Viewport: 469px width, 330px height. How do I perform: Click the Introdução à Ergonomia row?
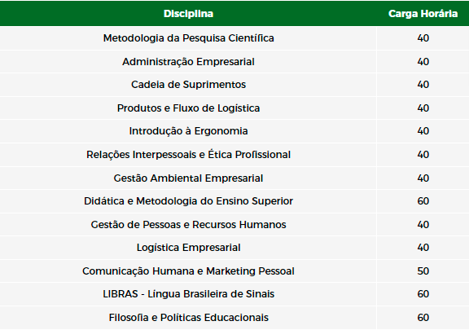click(234, 131)
